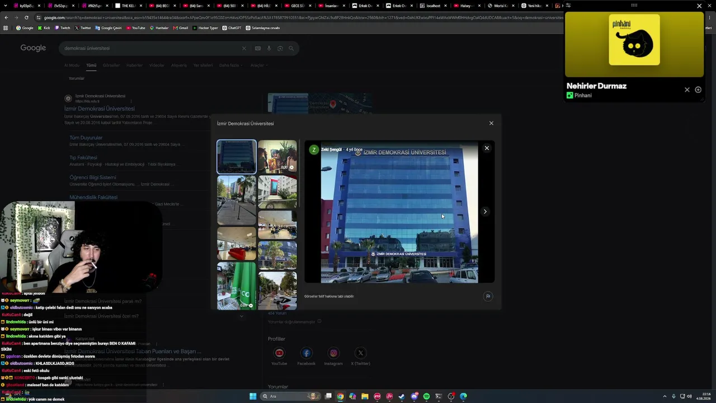The width and height of the screenshot is (716, 403).
Task: Open the Windows Start menu
Action: pyautogui.click(x=253, y=396)
